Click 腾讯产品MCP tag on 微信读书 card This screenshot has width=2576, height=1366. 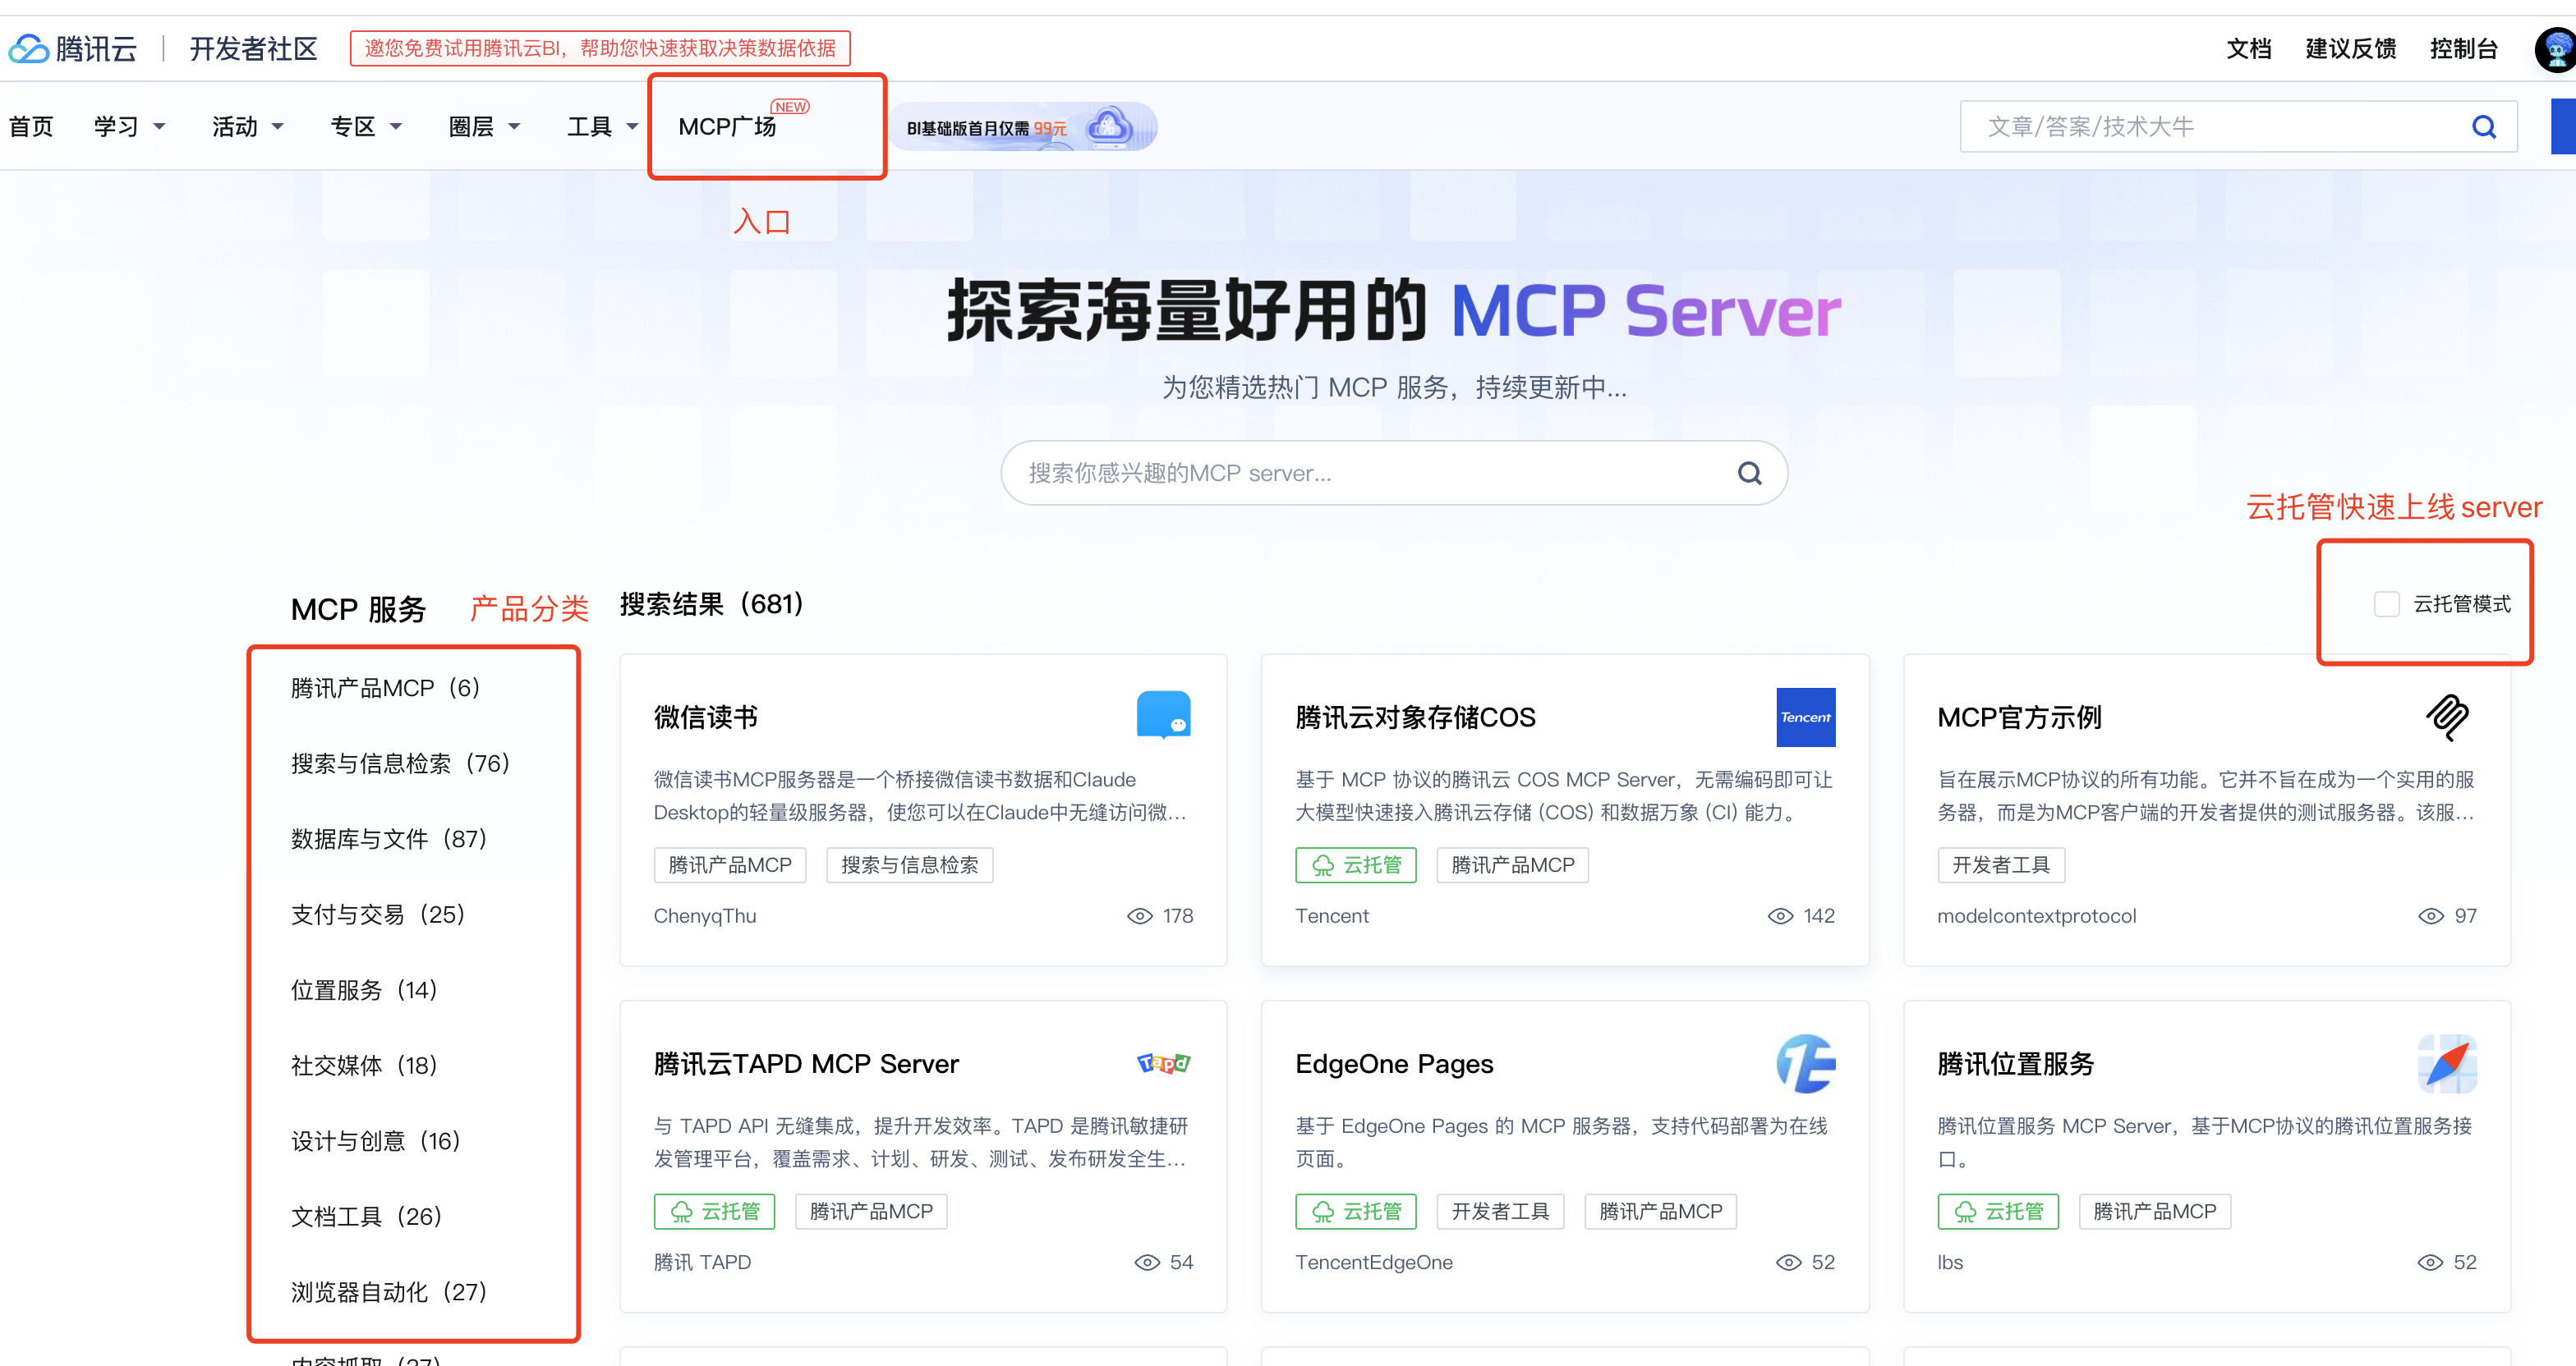click(729, 864)
